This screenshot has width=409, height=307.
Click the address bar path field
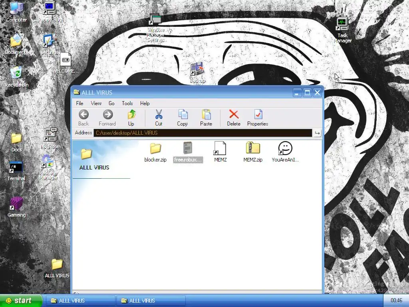pyautogui.click(x=203, y=133)
